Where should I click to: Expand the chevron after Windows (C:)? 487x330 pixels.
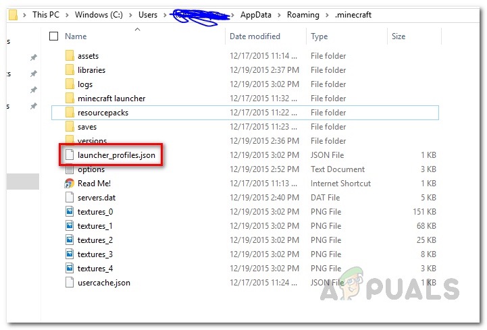130,15
